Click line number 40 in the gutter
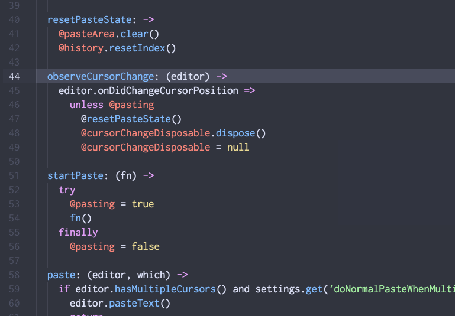The width and height of the screenshot is (455, 316). (x=14, y=19)
